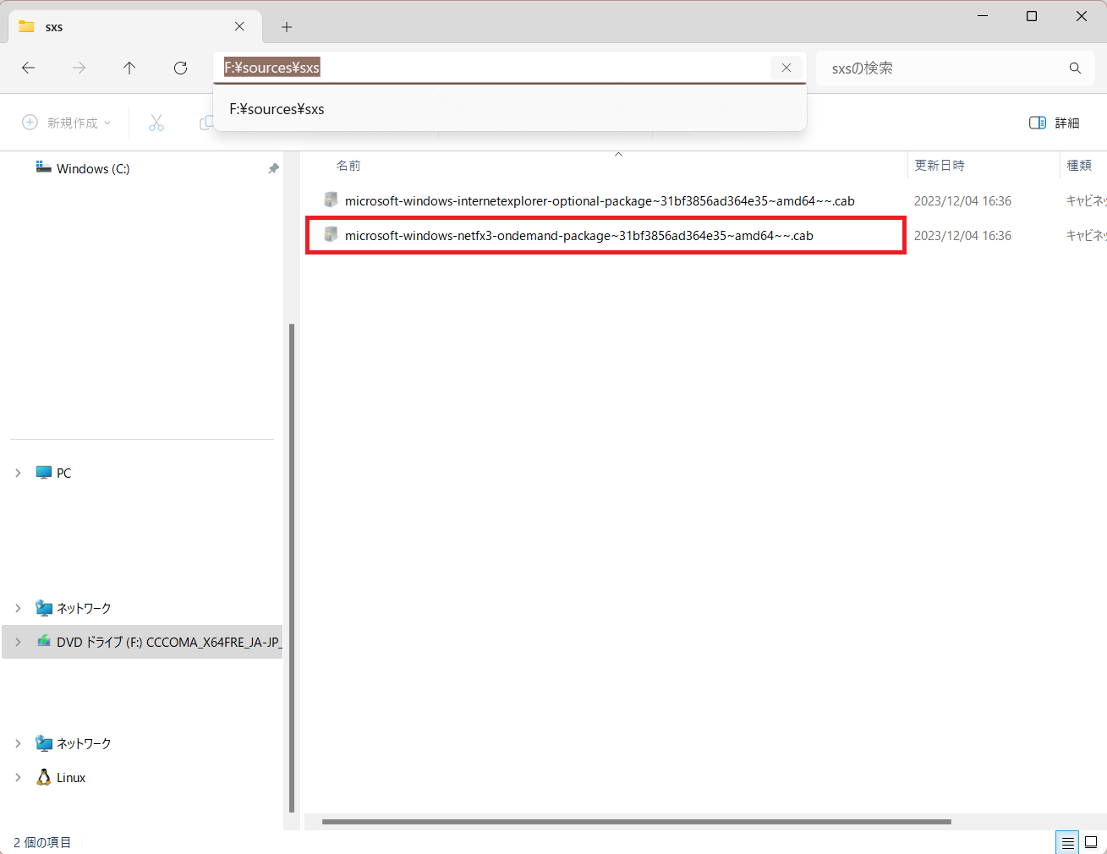
Task: Maximize the Explorer window
Action: pyautogui.click(x=1032, y=16)
